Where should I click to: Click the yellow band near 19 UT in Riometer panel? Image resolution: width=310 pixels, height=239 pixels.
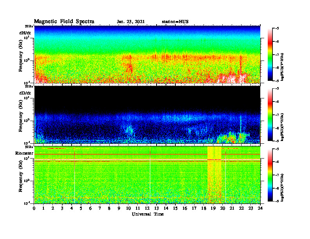click(x=214, y=175)
